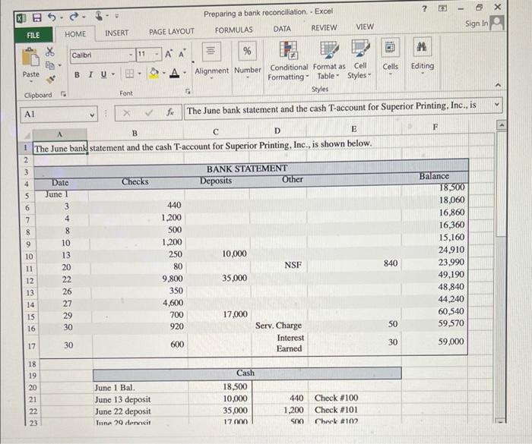Apply the font color

[x=174, y=73]
